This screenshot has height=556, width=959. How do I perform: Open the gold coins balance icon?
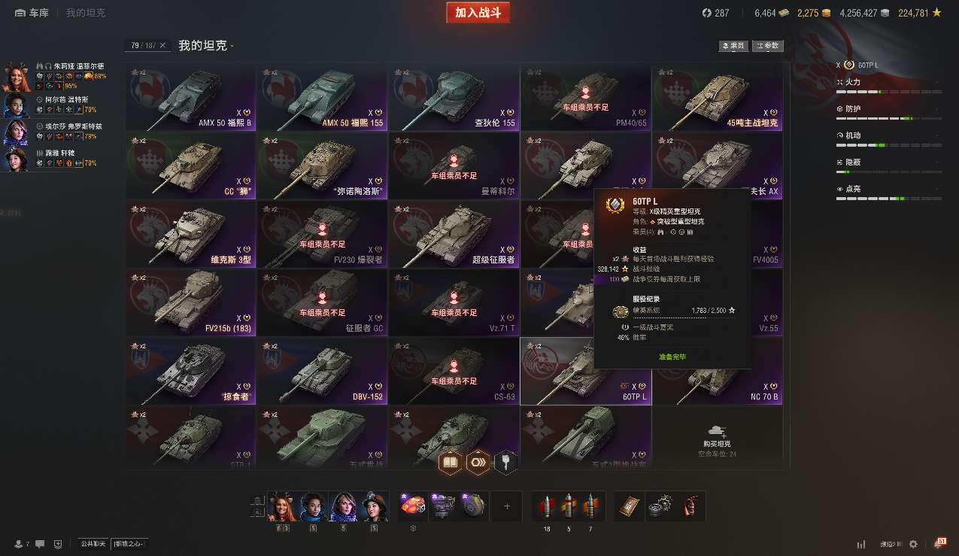click(826, 13)
